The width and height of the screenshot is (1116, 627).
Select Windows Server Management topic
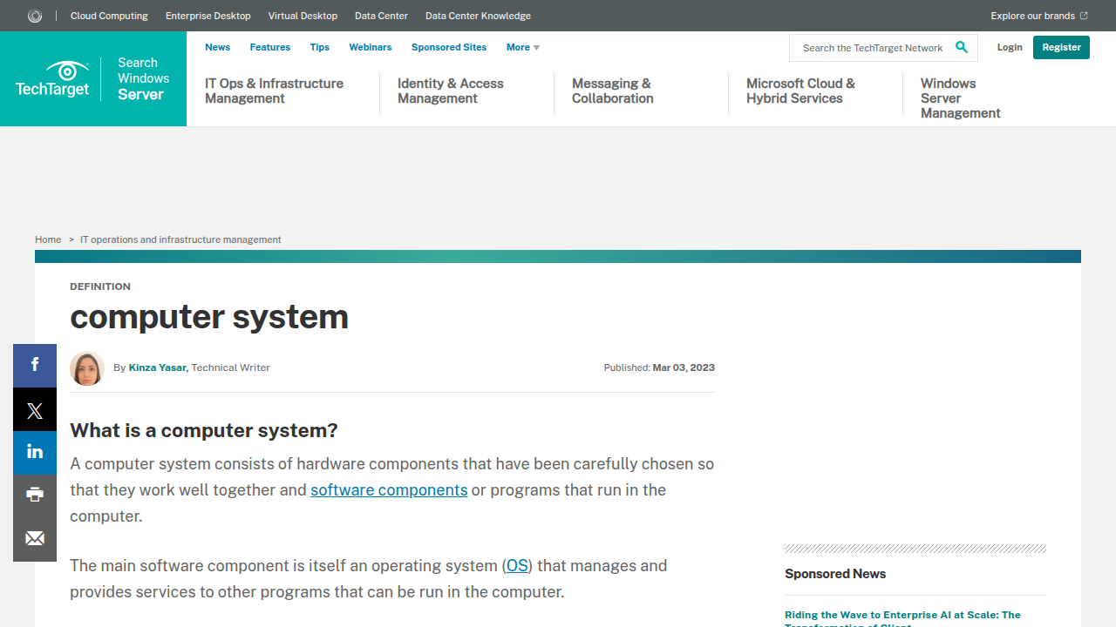(x=961, y=98)
